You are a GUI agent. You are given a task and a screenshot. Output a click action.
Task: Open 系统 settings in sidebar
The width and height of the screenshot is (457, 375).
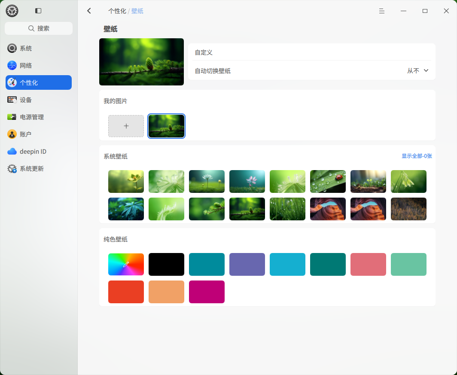point(39,48)
